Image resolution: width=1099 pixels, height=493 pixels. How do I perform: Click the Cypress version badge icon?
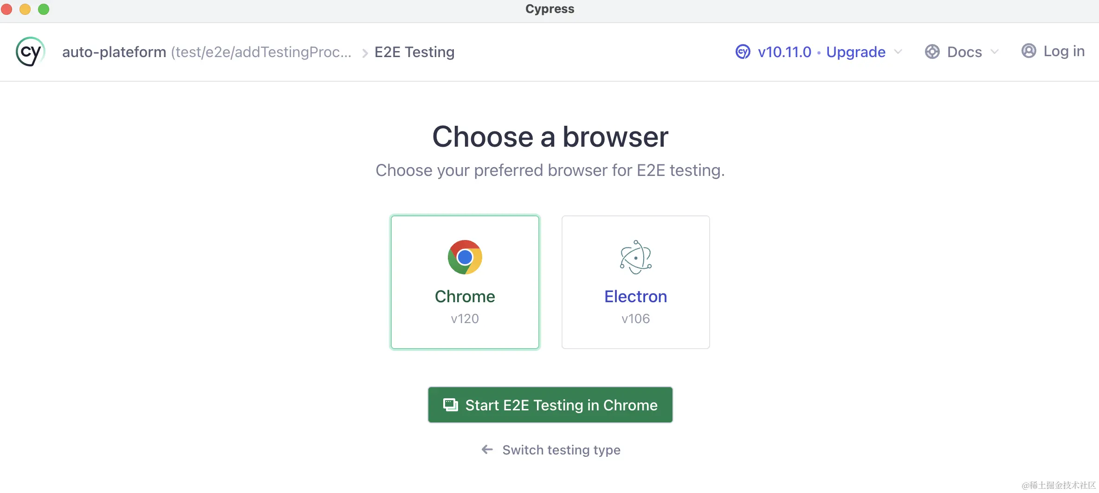pyautogui.click(x=743, y=52)
